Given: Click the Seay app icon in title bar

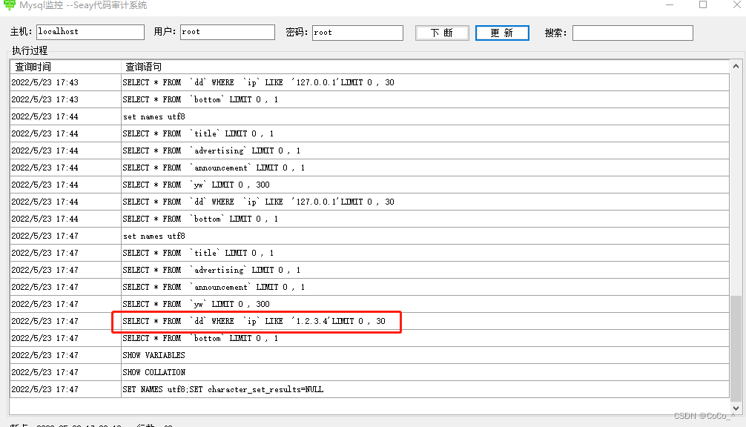Looking at the screenshot, I should tap(9, 5).
